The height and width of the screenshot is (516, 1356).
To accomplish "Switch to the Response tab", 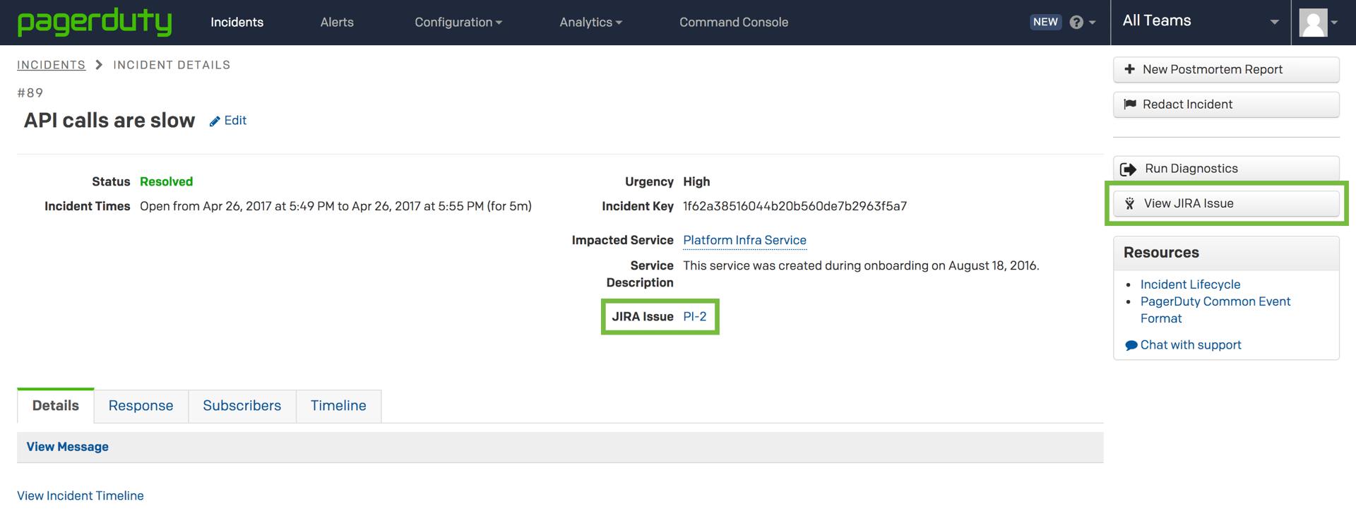I will coord(141,406).
